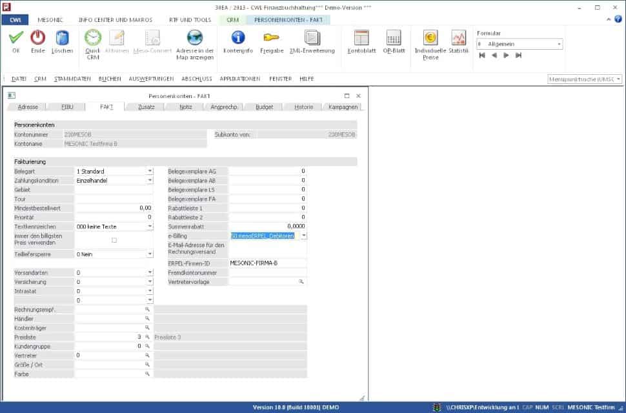Open Konteninfo blue info icon
The image size is (626, 413).
click(238, 38)
